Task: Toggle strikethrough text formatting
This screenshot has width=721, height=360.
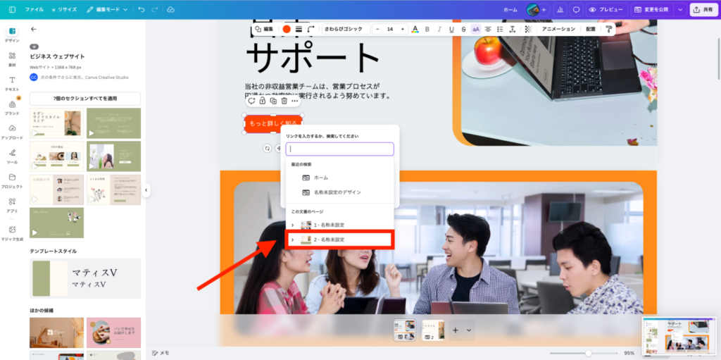Action: click(x=463, y=29)
